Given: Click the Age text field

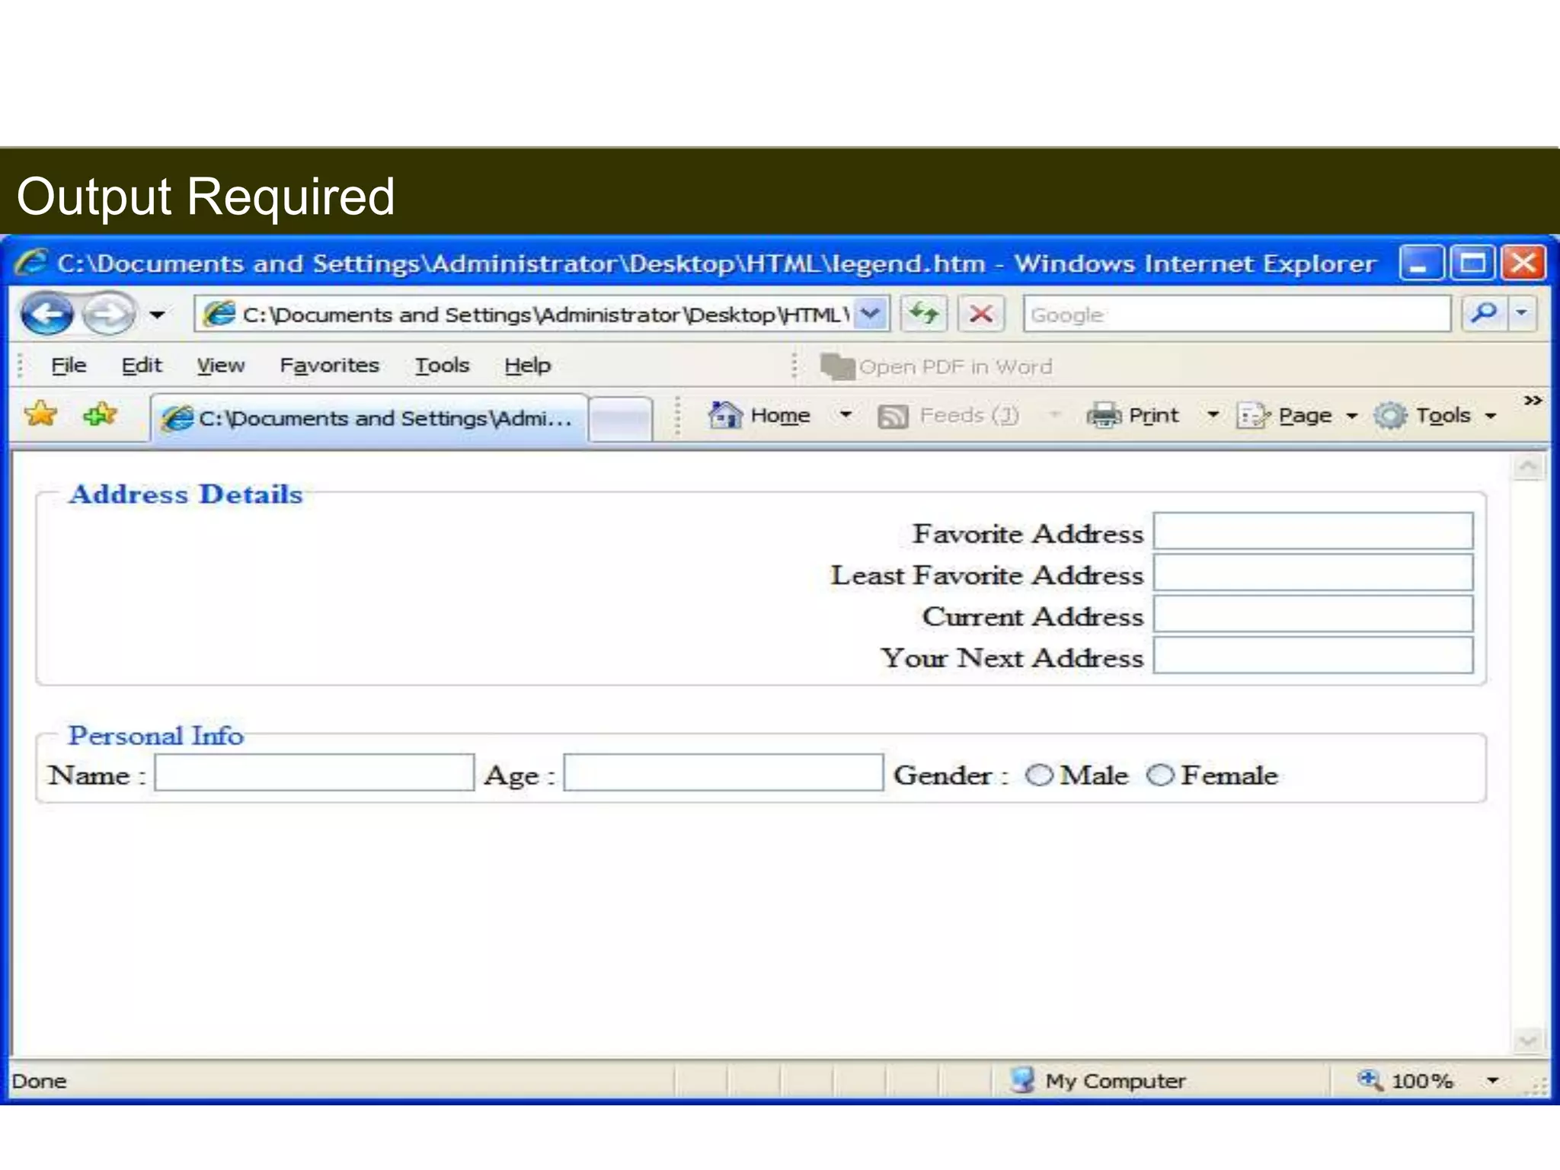Looking at the screenshot, I should coord(724,772).
